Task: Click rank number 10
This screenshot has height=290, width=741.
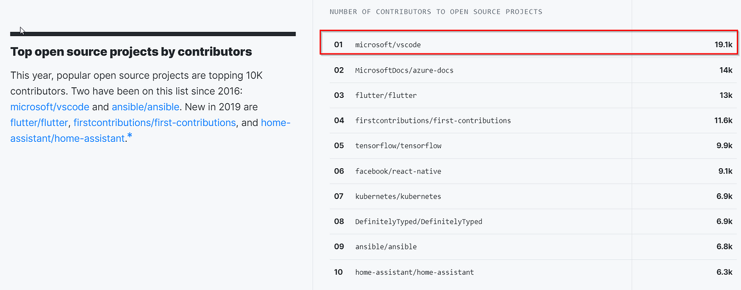Action: (339, 273)
